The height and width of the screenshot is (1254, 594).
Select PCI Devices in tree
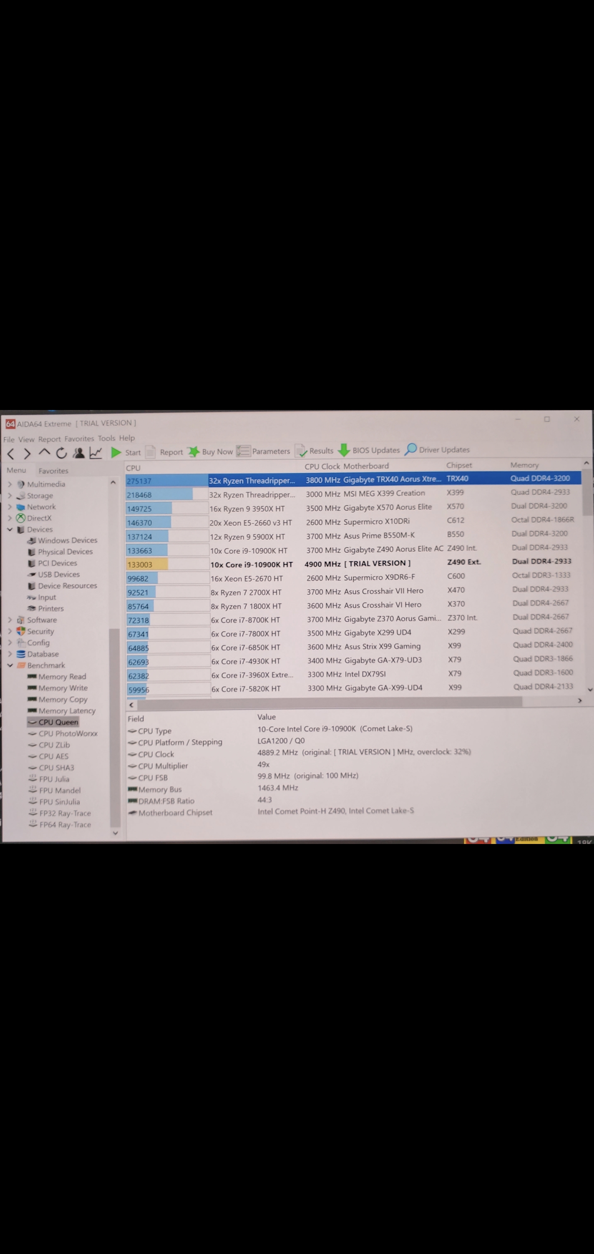click(52, 563)
